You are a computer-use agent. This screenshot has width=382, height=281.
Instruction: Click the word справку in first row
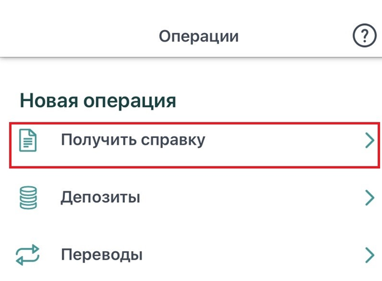pos(171,140)
